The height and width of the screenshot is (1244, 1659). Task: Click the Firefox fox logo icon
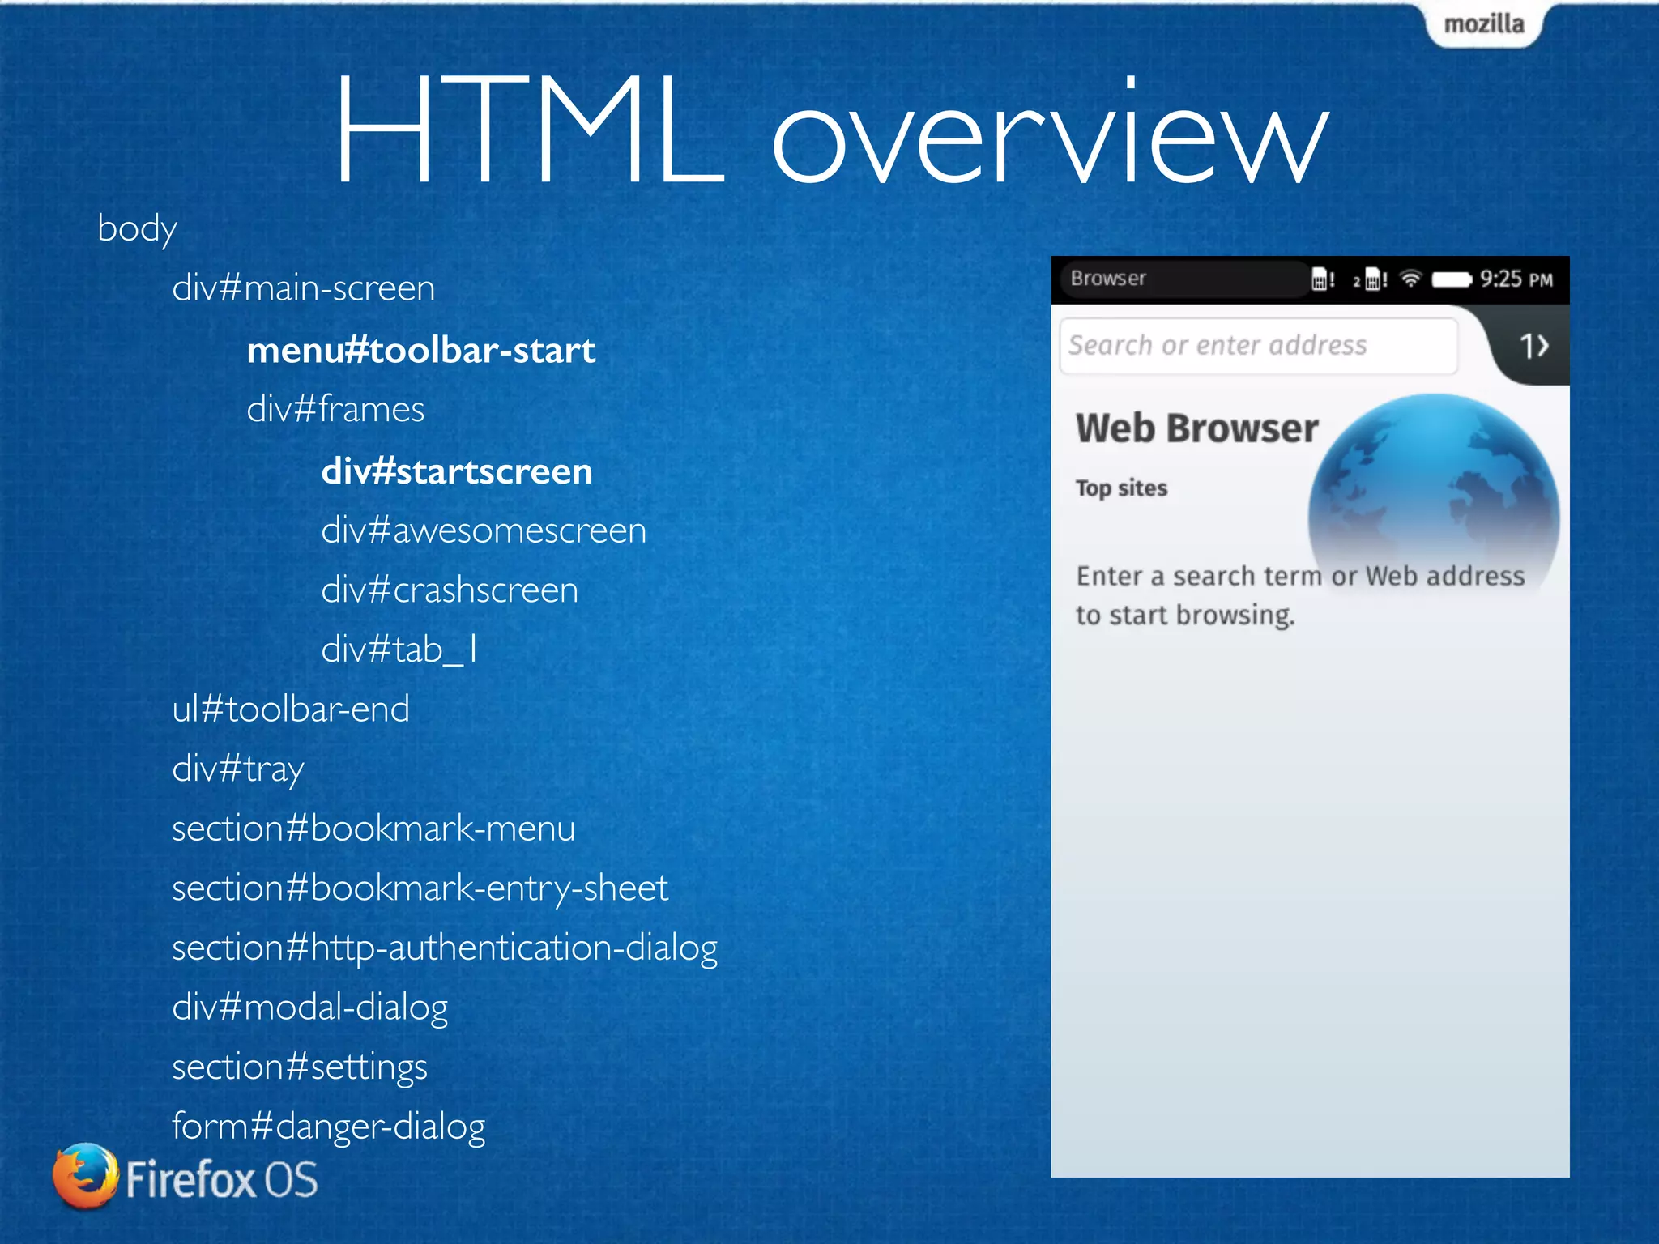(x=86, y=1176)
